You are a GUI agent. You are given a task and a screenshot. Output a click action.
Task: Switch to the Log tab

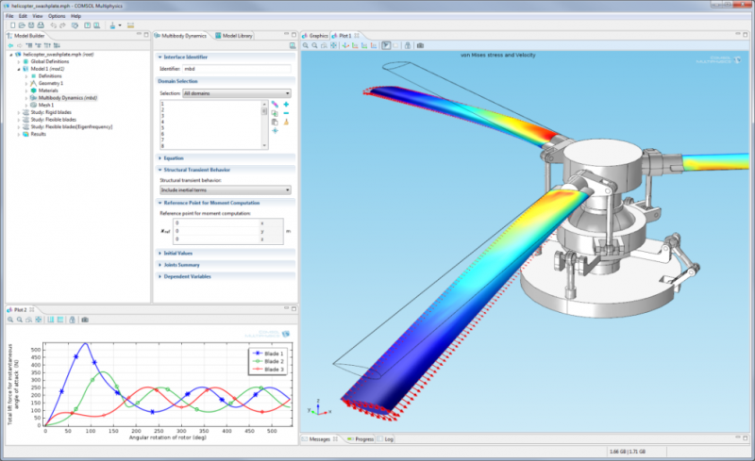pyautogui.click(x=386, y=439)
